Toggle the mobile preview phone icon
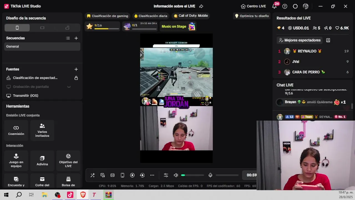 click(122, 175)
